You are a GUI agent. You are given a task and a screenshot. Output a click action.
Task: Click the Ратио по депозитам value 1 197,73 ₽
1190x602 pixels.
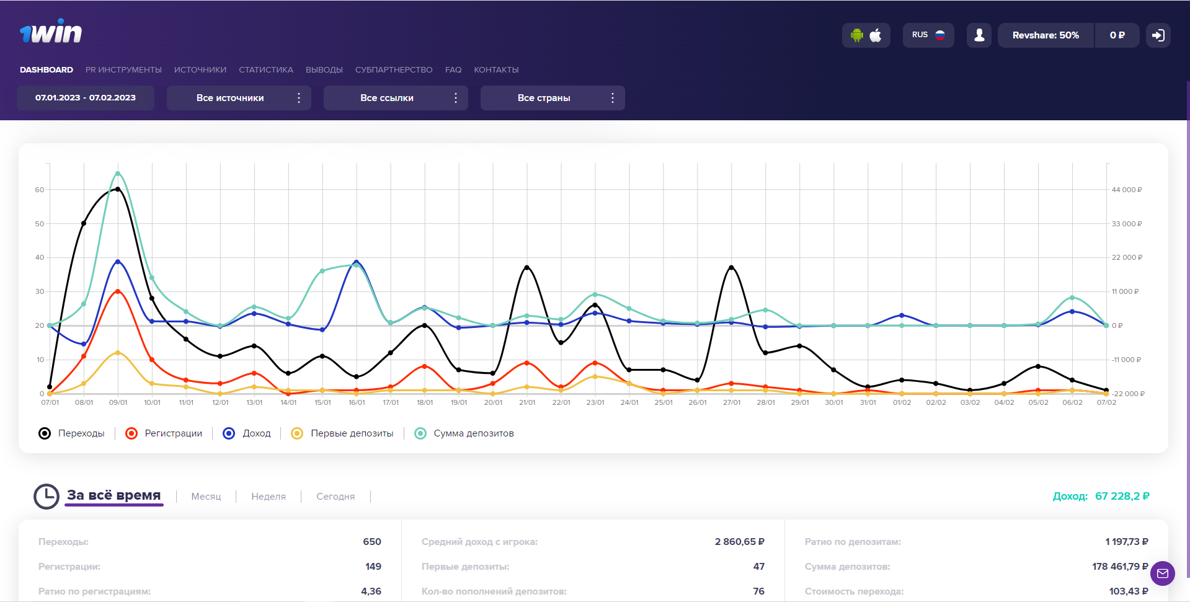click(1127, 542)
